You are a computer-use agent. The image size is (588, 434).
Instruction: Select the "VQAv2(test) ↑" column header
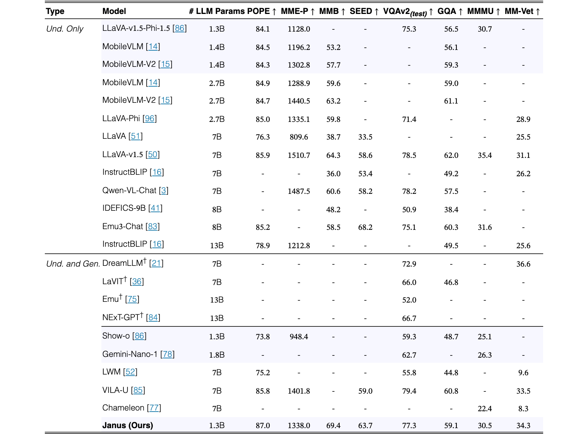(408, 12)
